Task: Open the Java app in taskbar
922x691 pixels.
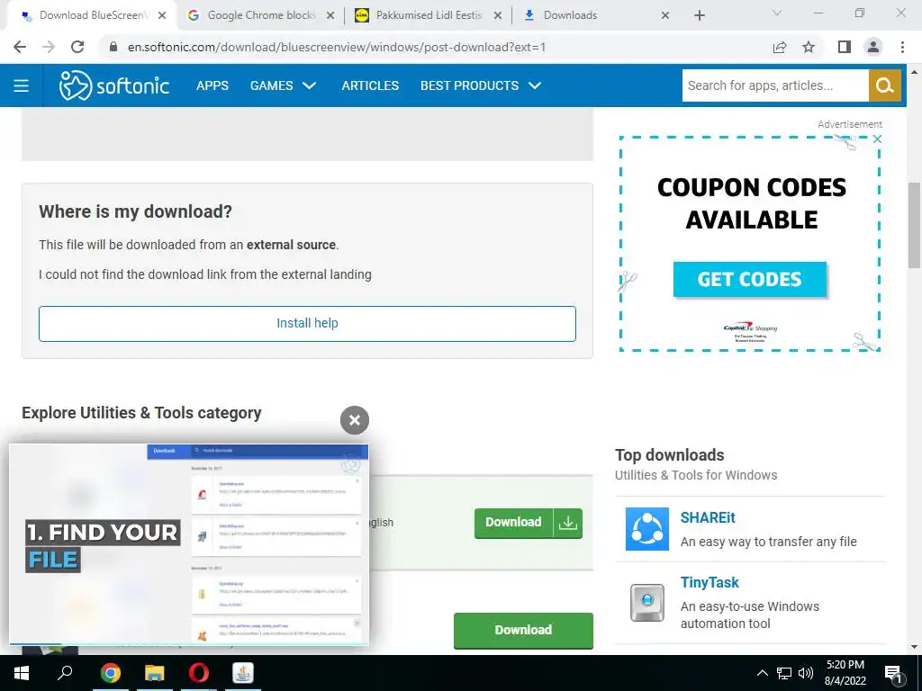Action: click(x=243, y=673)
